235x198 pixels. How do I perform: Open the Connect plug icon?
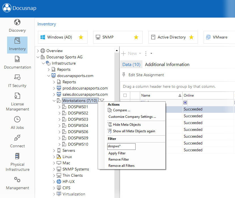coord(17,138)
